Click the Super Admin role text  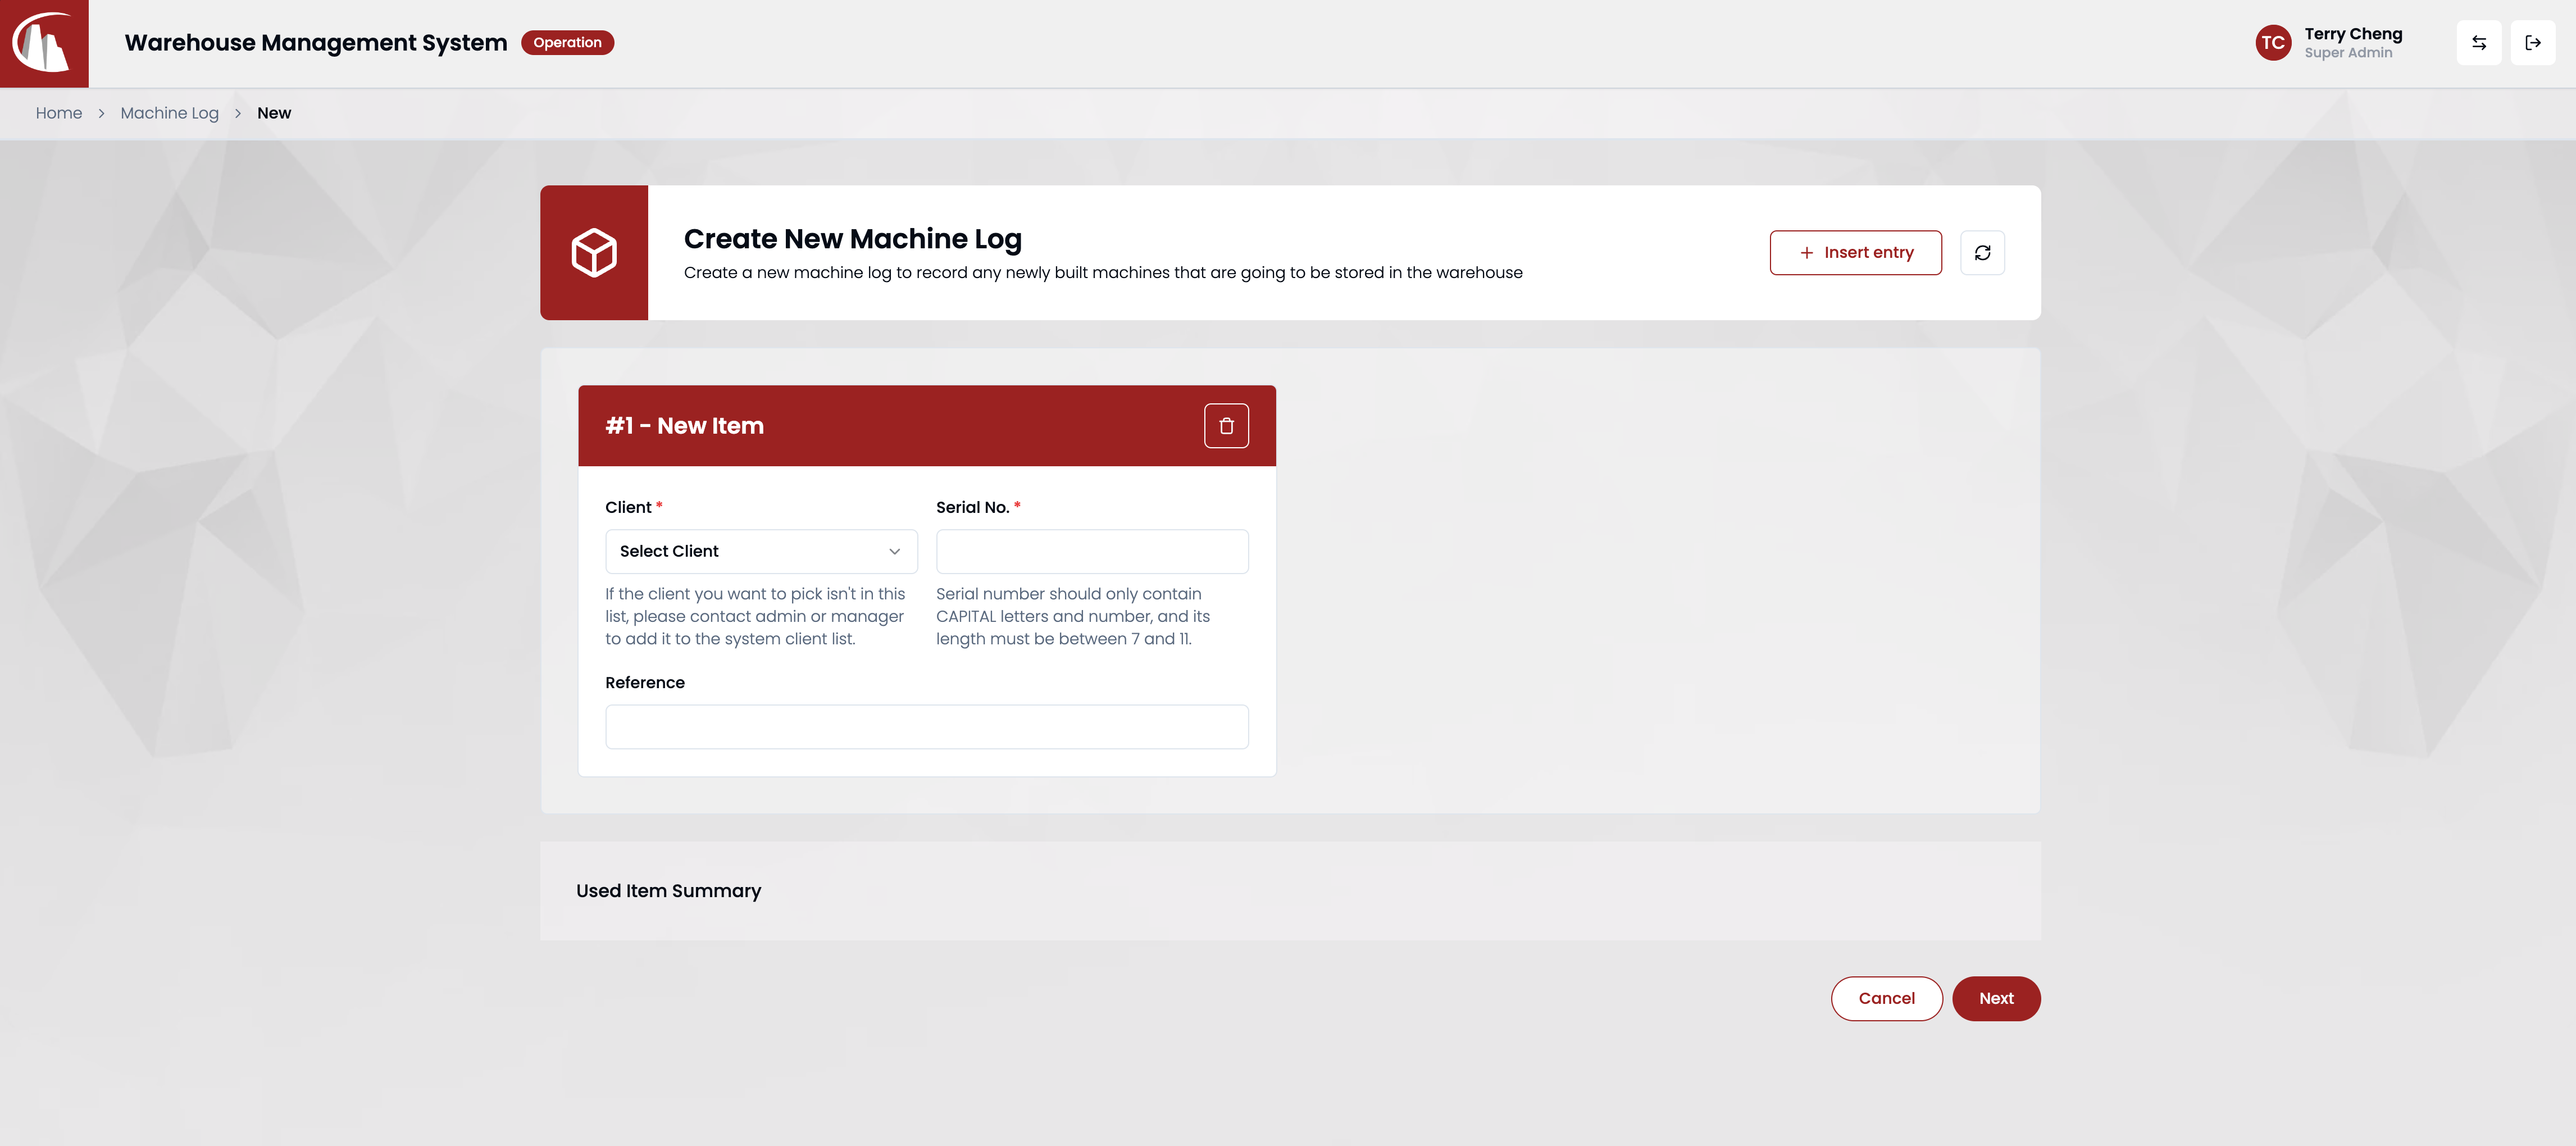pyautogui.click(x=2348, y=53)
